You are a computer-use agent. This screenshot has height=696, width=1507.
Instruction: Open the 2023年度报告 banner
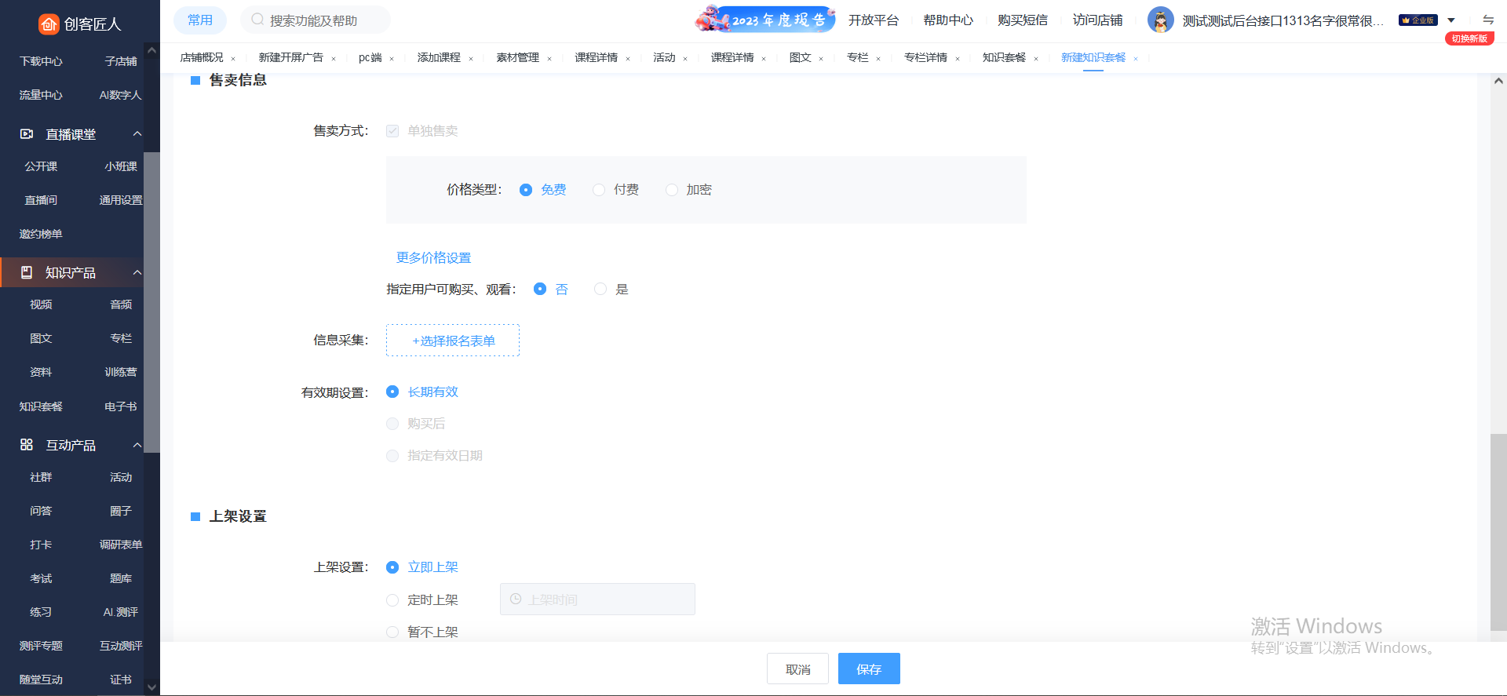coord(764,20)
